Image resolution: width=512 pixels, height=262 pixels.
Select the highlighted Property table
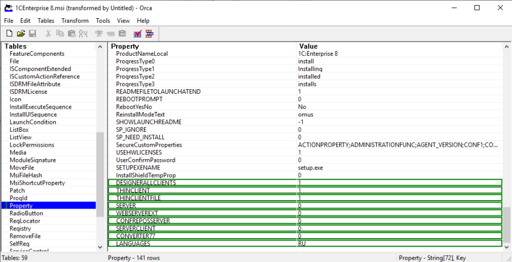(49, 206)
